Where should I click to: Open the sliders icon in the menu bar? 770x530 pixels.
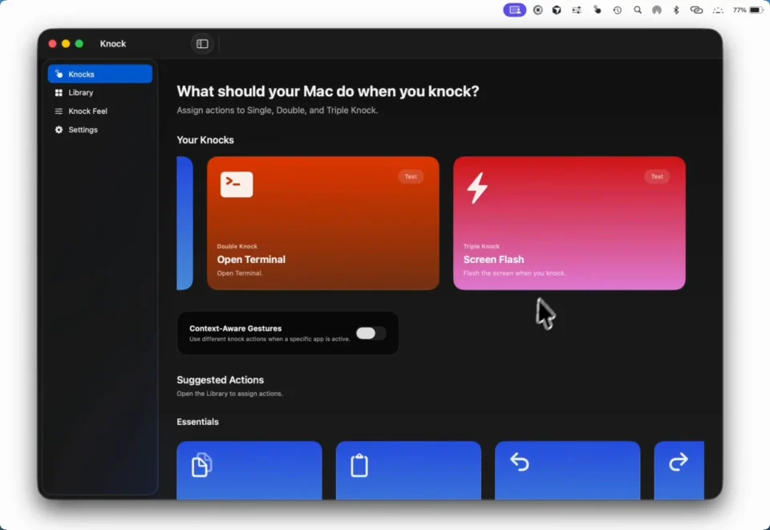tap(577, 10)
